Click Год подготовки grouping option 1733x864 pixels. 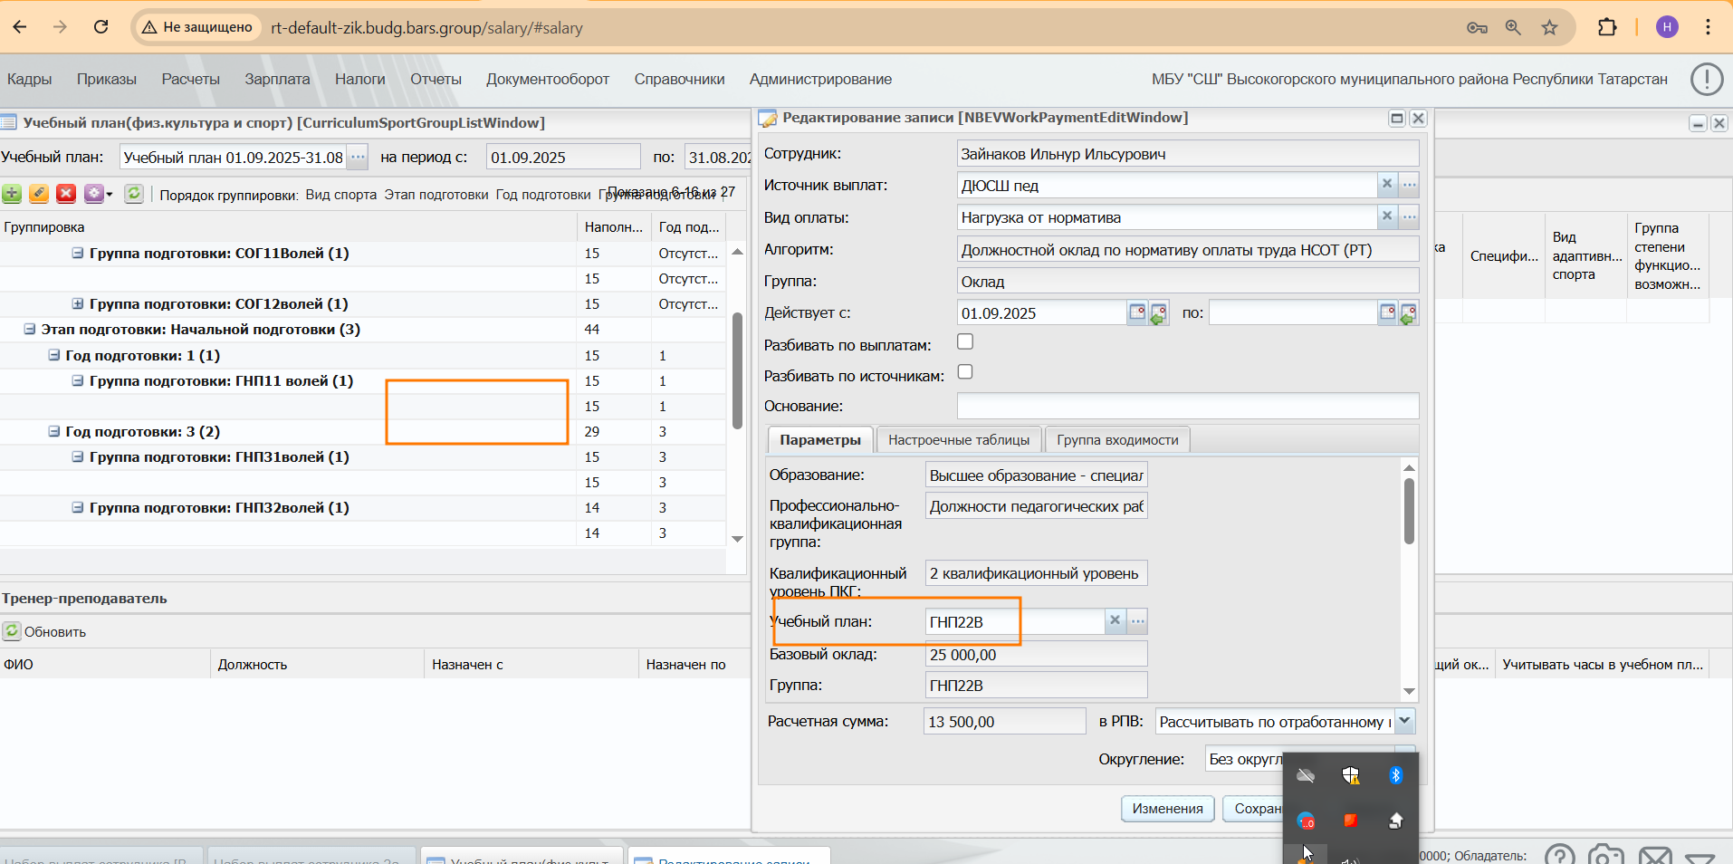point(543,195)
